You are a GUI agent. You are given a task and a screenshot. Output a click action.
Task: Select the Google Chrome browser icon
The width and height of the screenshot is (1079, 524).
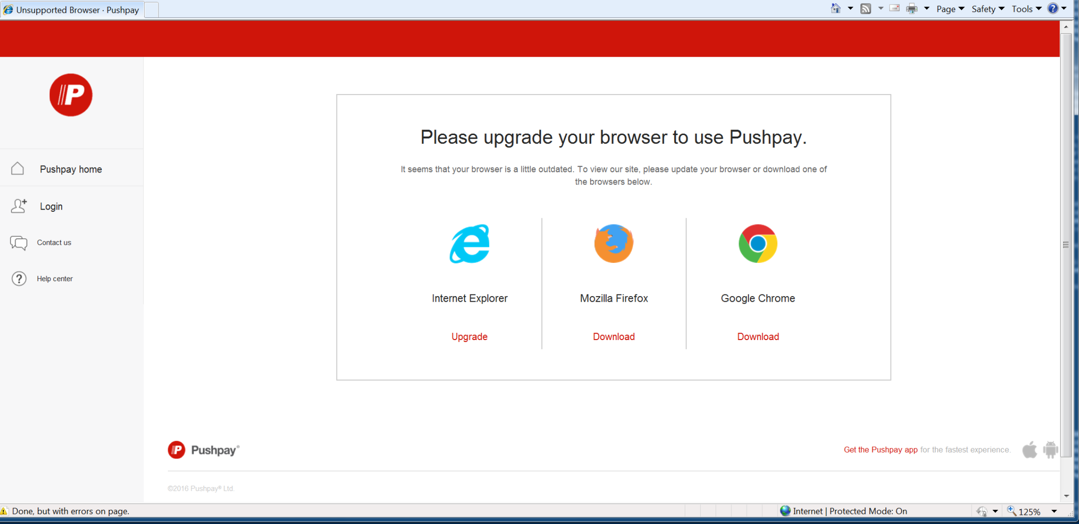pyautogui.click(x=758, y=243)
